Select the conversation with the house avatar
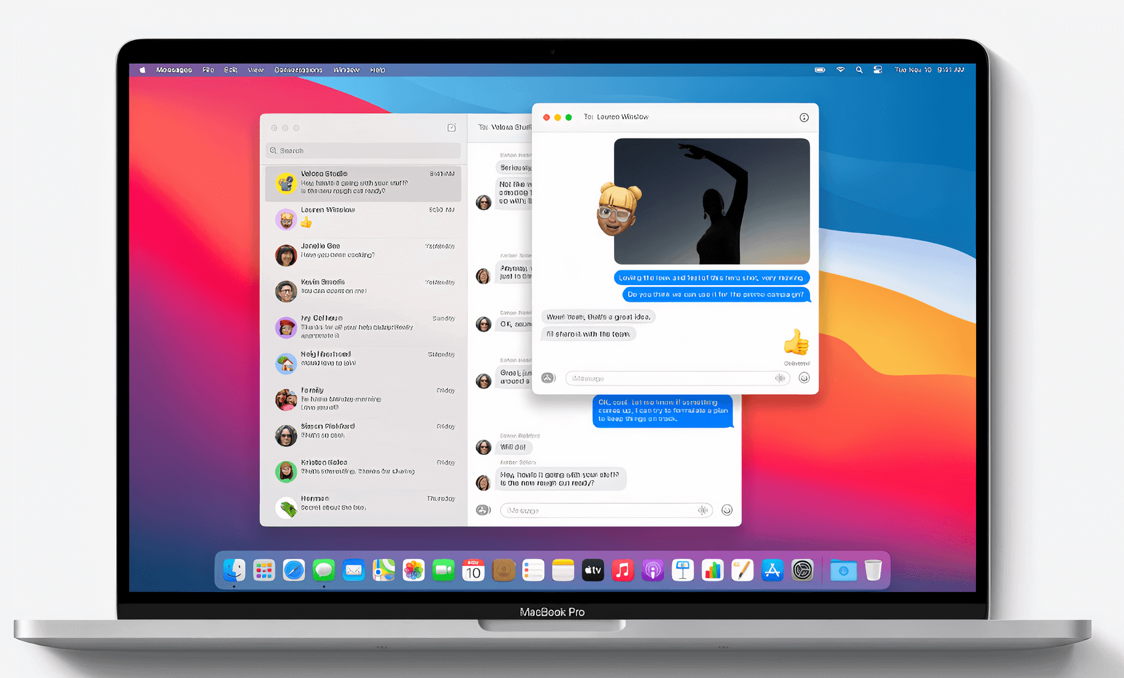 pyautogui.click(x=363, y=363)
